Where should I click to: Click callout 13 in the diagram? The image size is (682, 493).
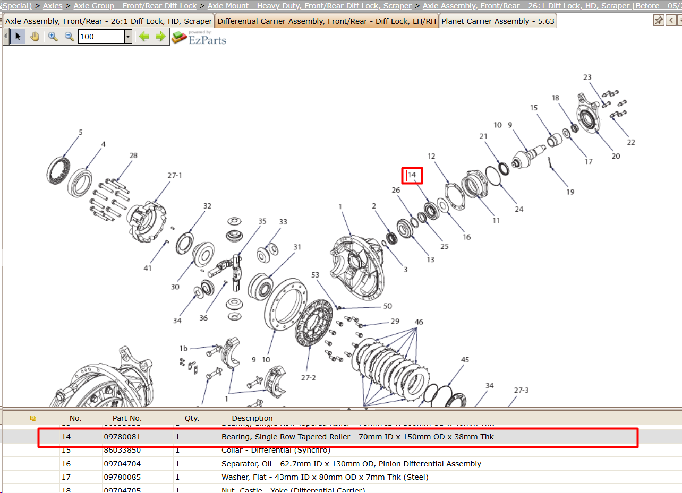(x=430, y=260)
